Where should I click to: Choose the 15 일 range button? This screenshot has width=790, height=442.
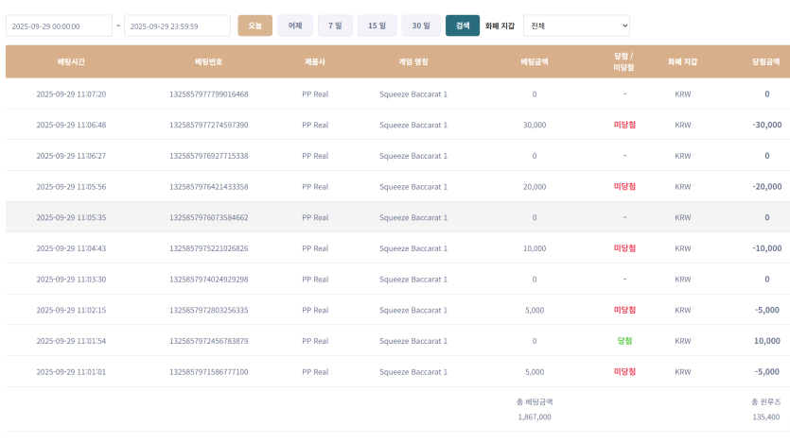(x=377, y=25)
